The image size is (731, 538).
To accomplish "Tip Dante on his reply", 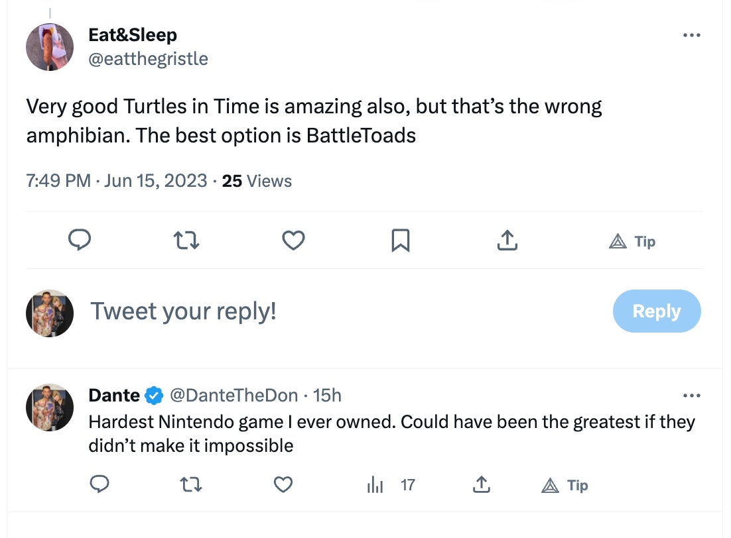I will (565, 486).
